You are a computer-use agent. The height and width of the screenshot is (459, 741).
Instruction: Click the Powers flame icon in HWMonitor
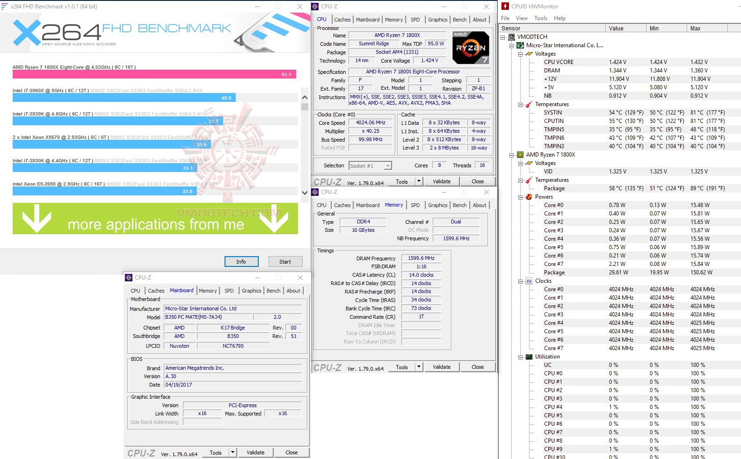529,197
